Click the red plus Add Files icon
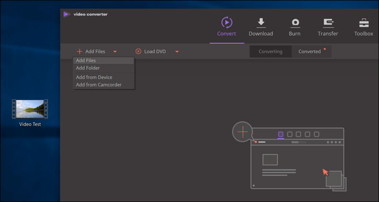Image resolution: width=379 pixels, height=202 pixels. point(80,51)
